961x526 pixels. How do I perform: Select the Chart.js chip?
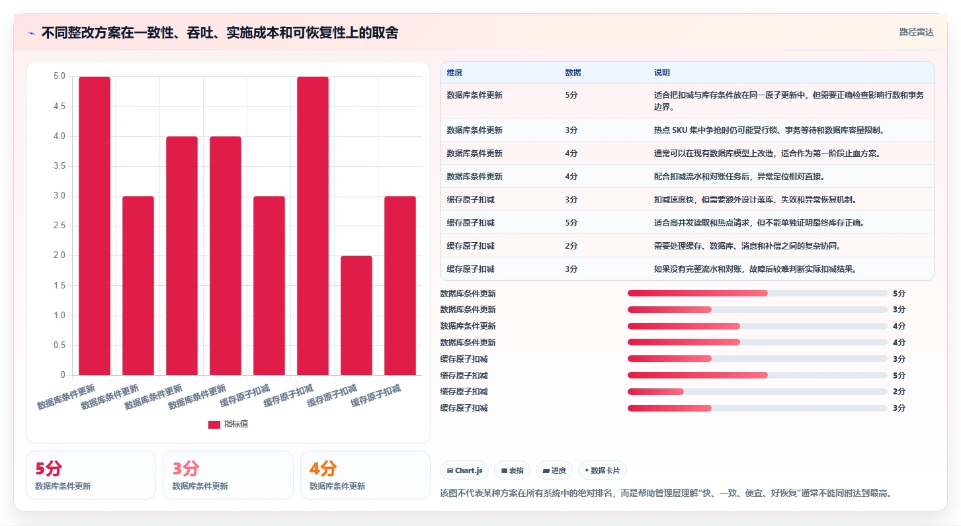[465, 470]
